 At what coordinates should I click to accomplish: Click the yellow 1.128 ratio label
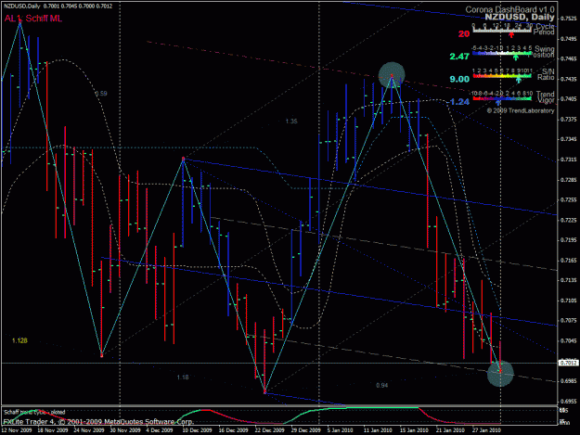(19, 340)
